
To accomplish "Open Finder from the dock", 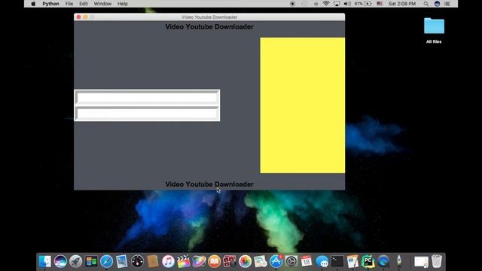I will coord(45,261).
